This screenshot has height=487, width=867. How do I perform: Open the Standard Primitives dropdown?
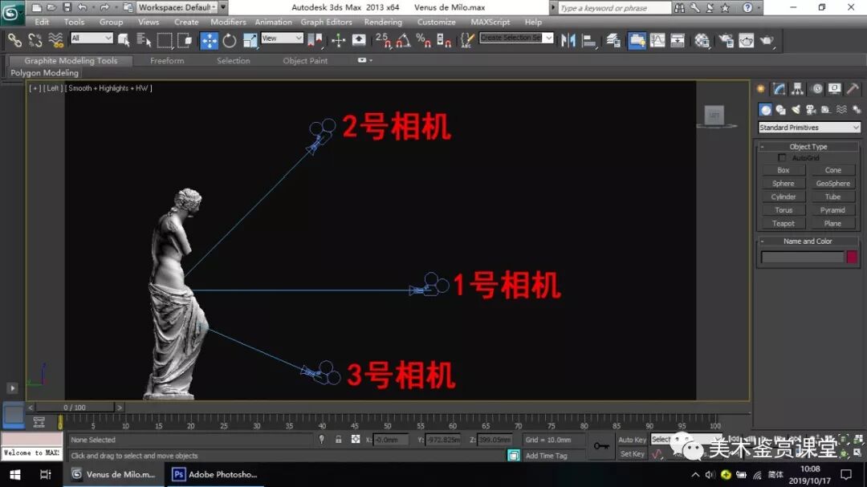809,127
